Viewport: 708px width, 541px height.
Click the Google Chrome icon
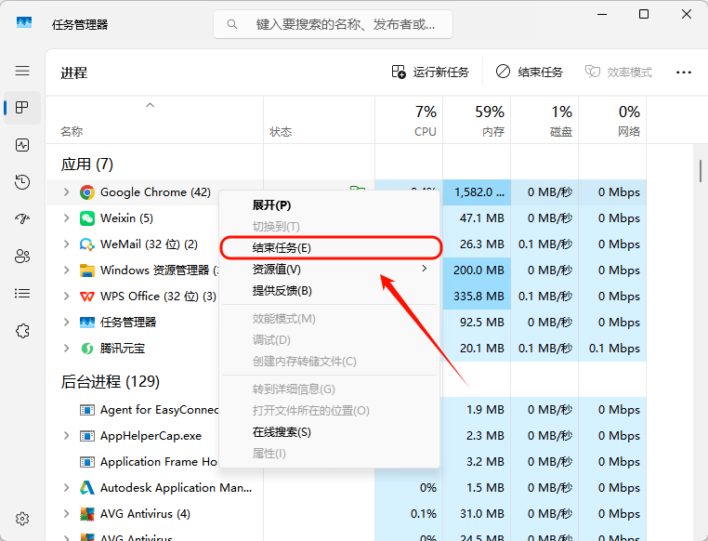pos(87,192)
